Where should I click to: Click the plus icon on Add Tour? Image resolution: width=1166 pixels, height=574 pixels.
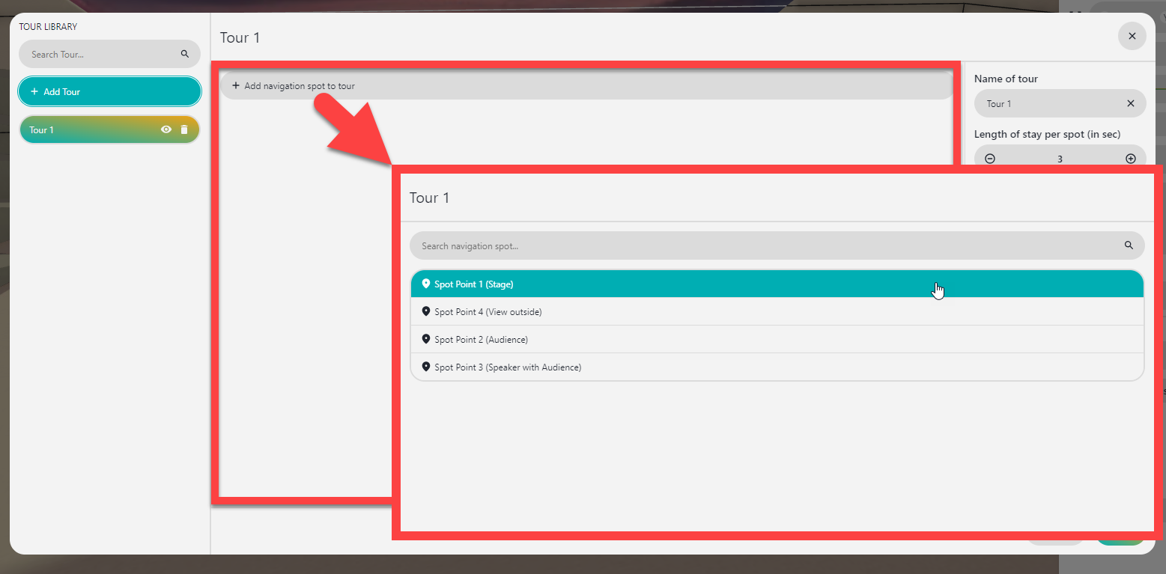click(x=34, y=91)
